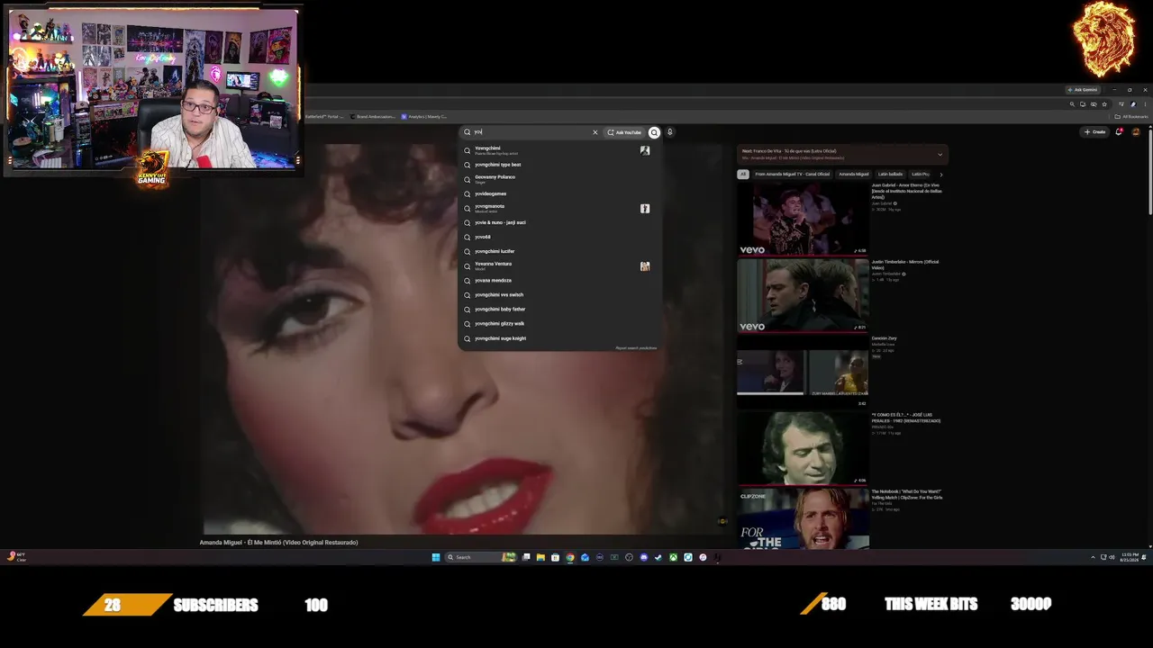Open File Explorer from the taskbar
Screen dimensions: 1153x648
[x=540, y=557]
